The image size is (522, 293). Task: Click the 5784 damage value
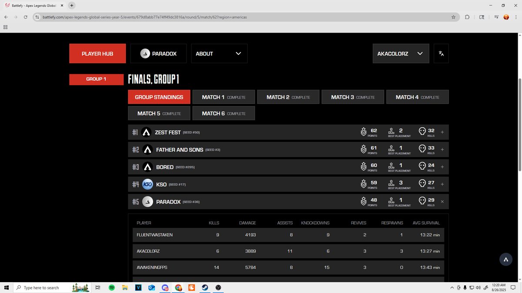point(251,268)
